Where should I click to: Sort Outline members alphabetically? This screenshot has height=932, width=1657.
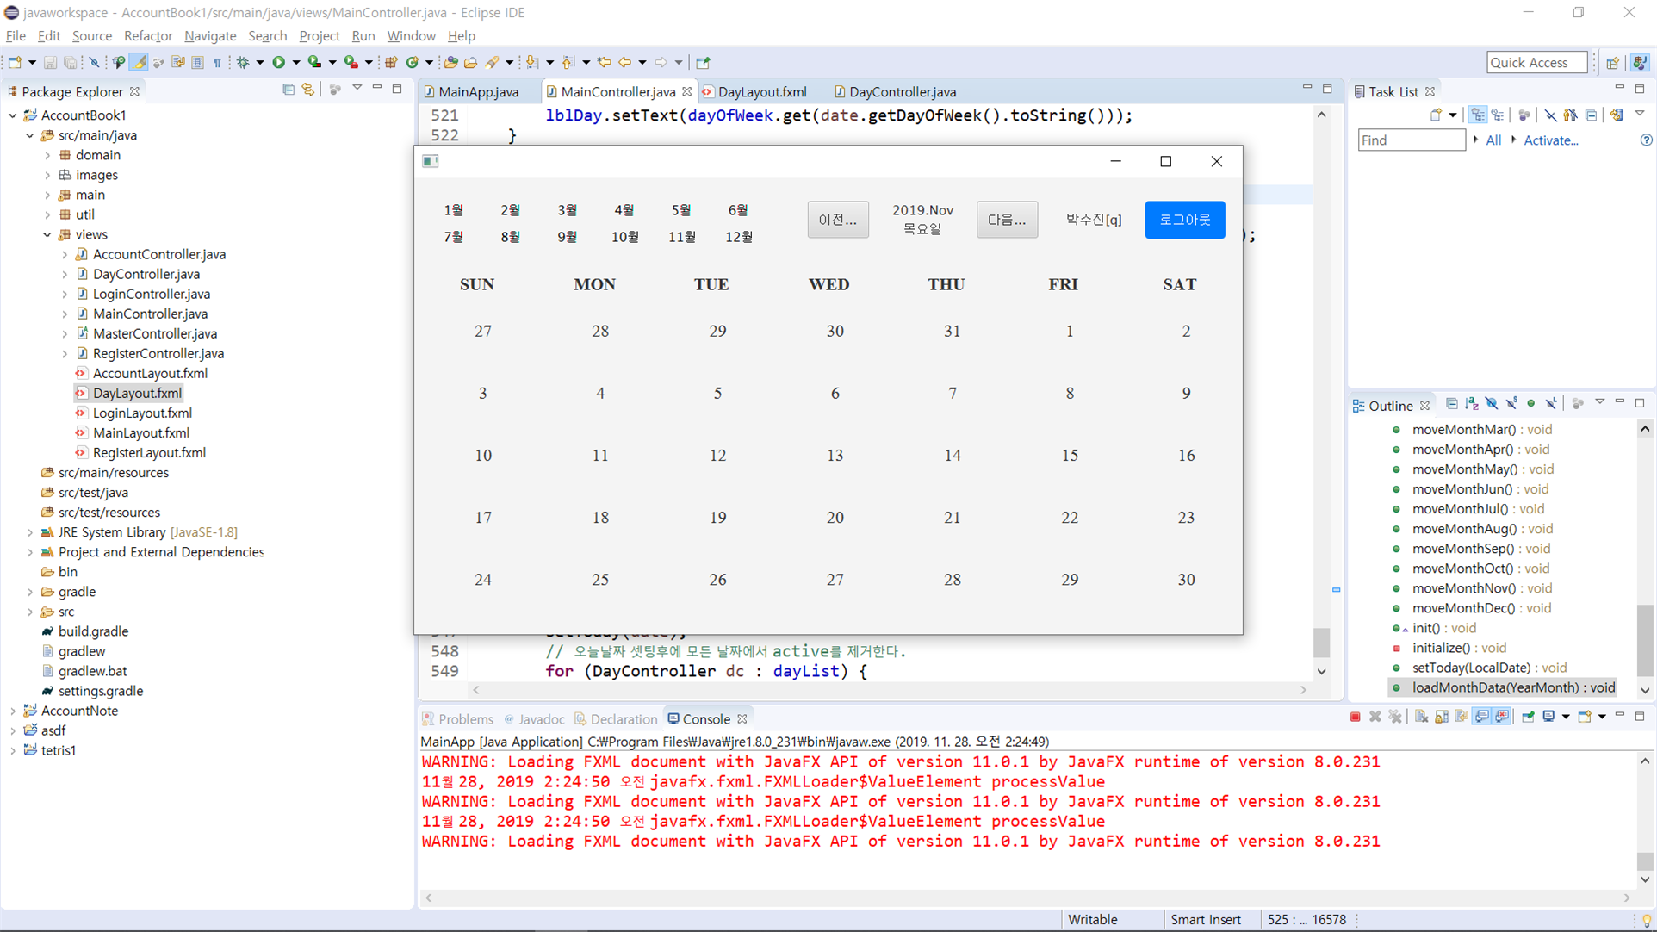[1471, 403]
